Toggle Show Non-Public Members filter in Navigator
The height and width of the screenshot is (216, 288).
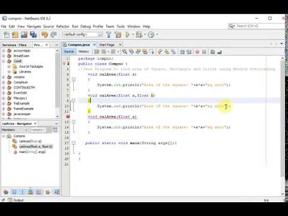pyautogui.click(x=31, y=192)
